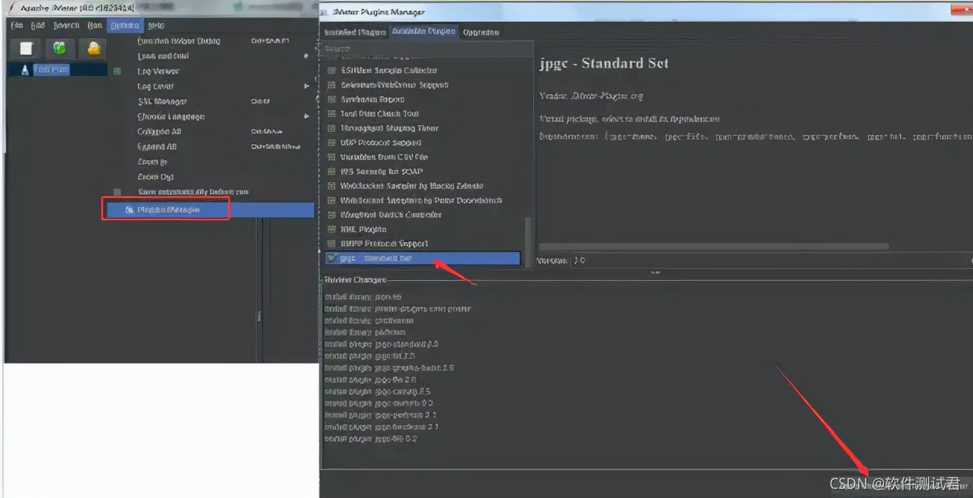Select WebSocket Sampler by Maciej Zaleski row
The width and height of the screenshot is (973, 498).
[423, 186]
